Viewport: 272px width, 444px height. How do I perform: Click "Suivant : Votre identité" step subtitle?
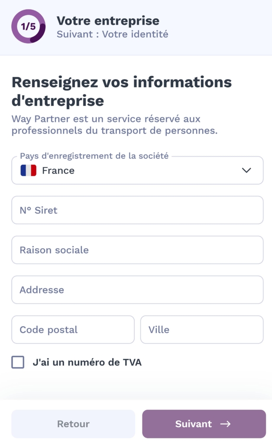[112, 34]
